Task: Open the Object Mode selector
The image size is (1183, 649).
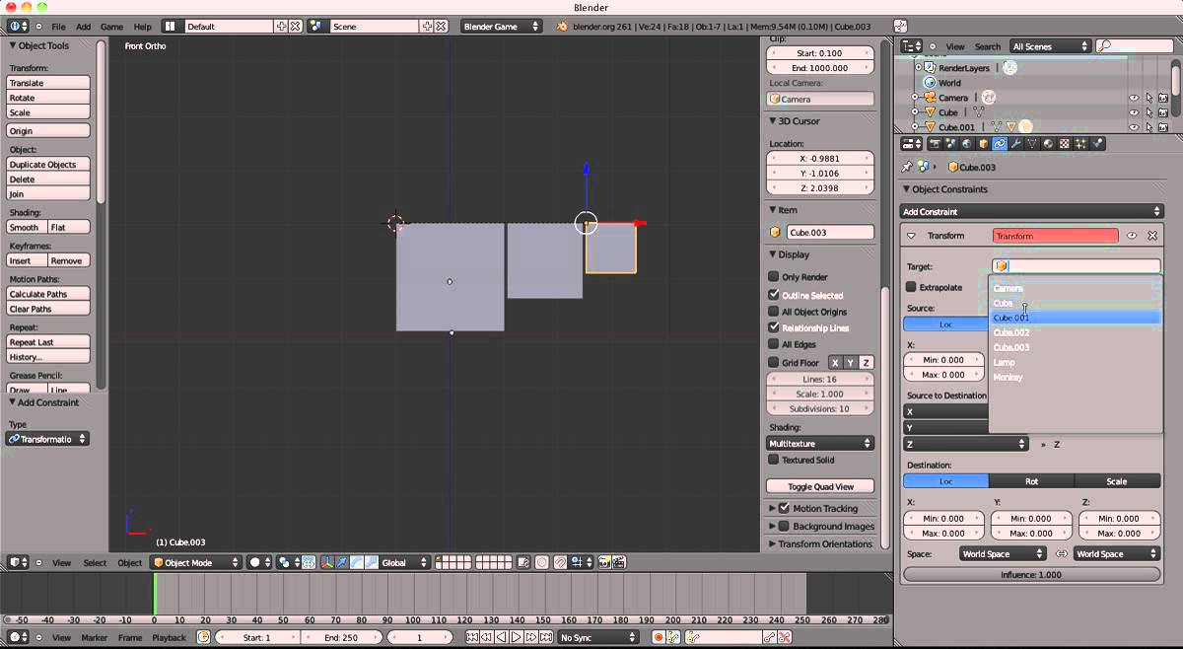Action: point(195,562)
